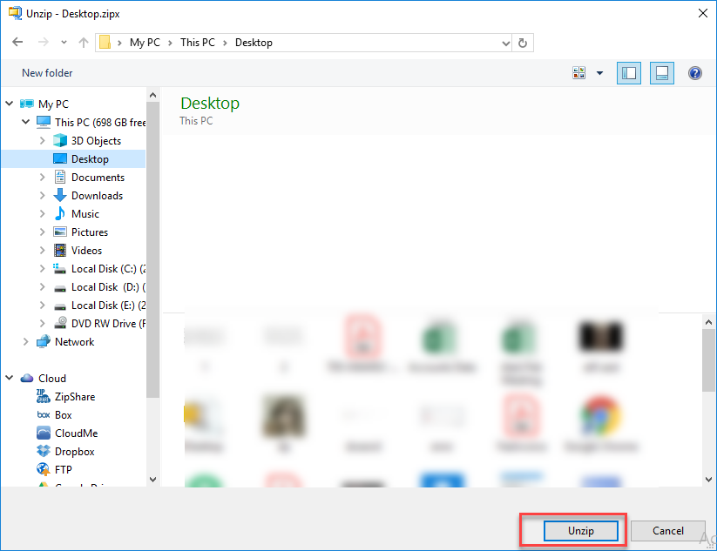Expand the Local Disk (E:) node
Screen dimensions: 717x551
tap(42, 305)
